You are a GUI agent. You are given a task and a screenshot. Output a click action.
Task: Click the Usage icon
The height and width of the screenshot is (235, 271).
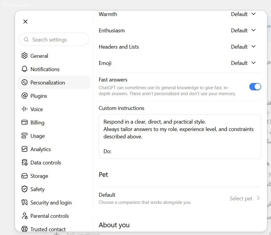(24, 136)
